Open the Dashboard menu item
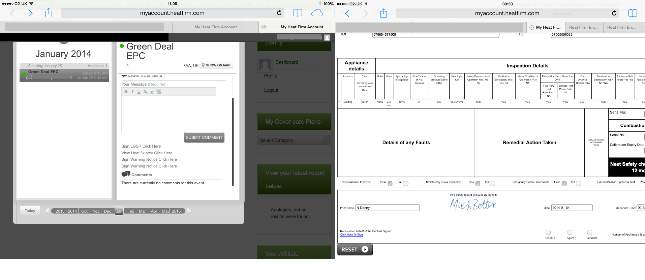Image resolution: width=645 pixels, height=280 pixels. coord(286,62)
